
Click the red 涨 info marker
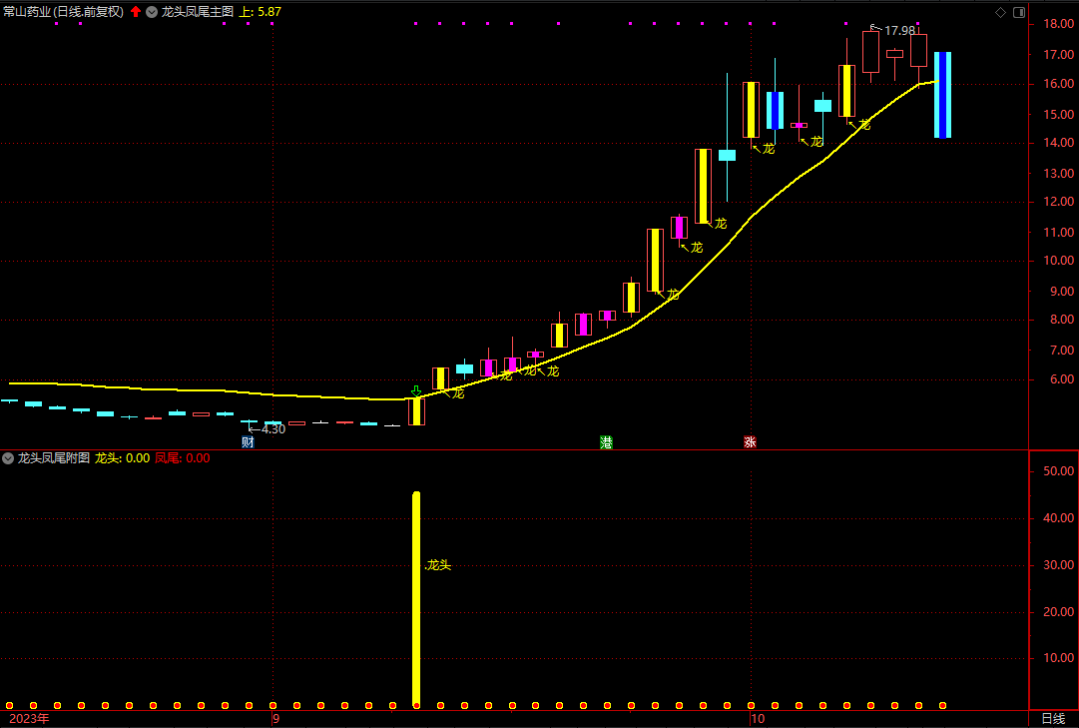(750, 441)
